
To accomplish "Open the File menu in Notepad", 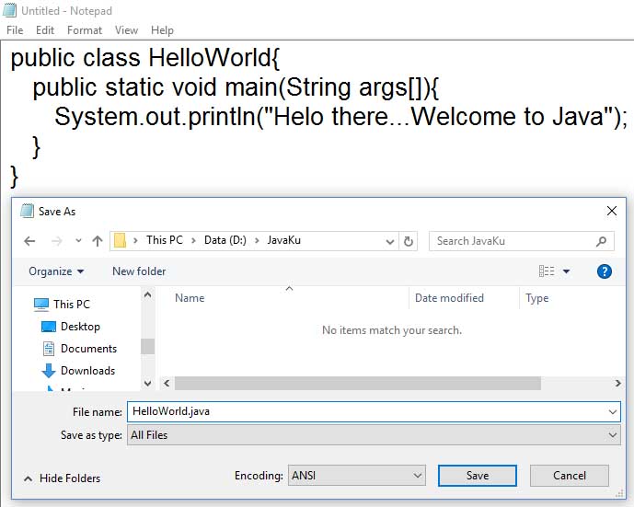I will [x=15, y=30].
